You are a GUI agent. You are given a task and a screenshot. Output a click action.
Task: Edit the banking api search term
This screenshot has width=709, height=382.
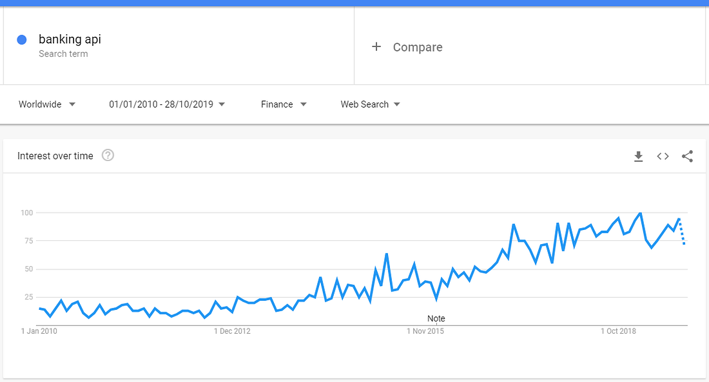[70, 39]
